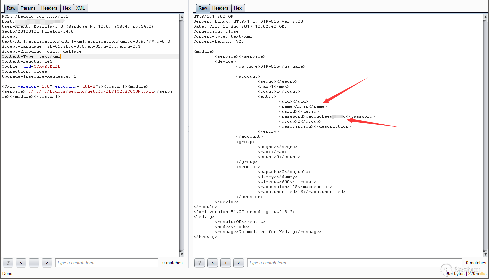Click the gw_name DIR-815 element

coord(271,66)
